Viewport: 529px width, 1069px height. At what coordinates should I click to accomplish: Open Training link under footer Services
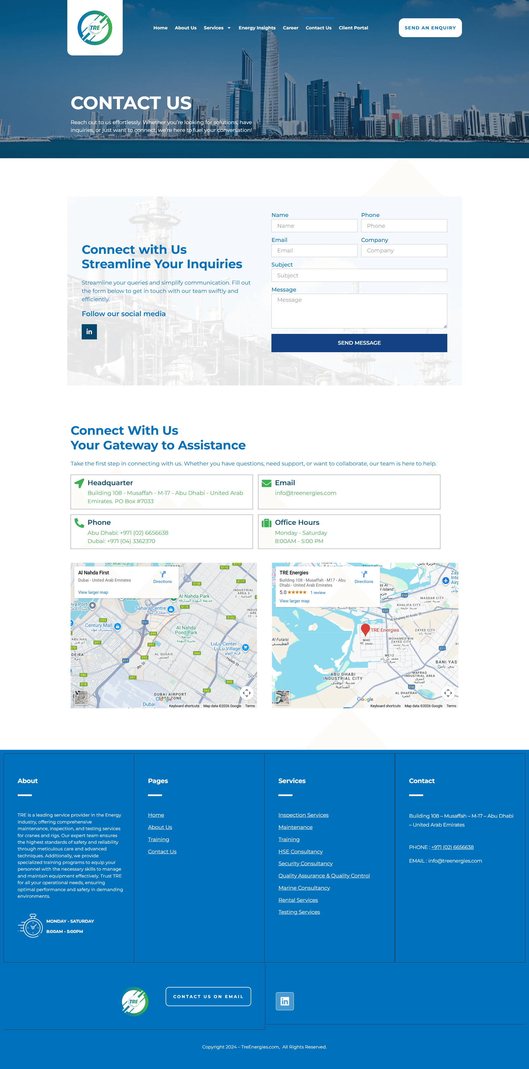click(x=289, y=840)
